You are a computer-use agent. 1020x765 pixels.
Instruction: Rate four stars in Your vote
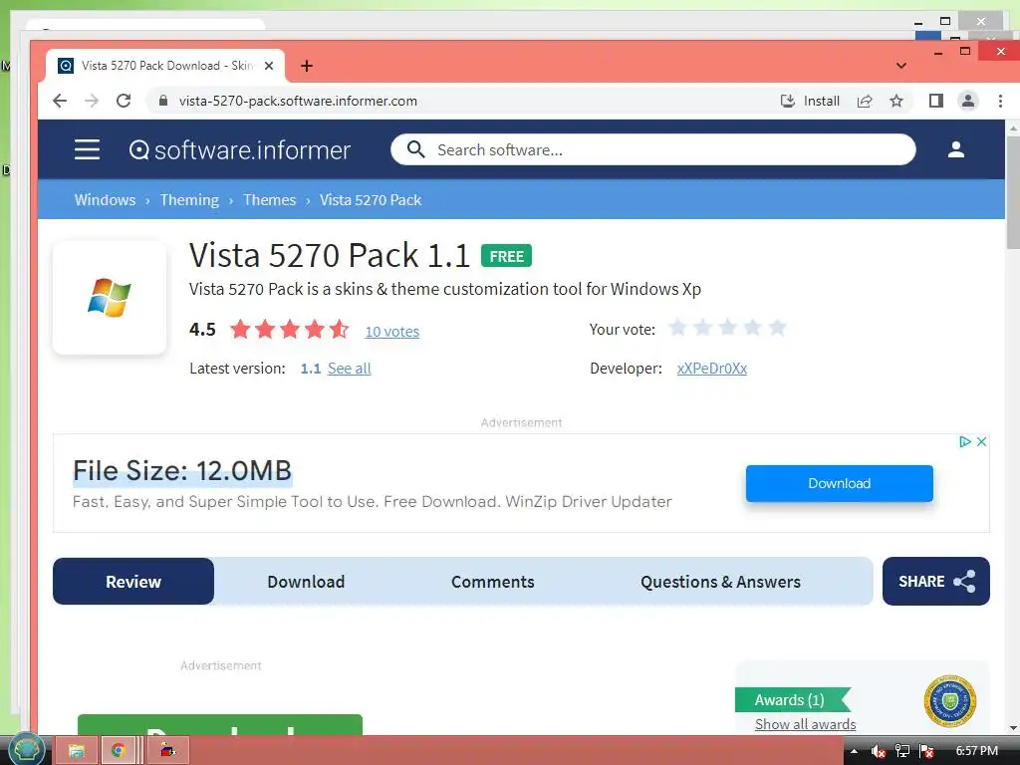752,327
